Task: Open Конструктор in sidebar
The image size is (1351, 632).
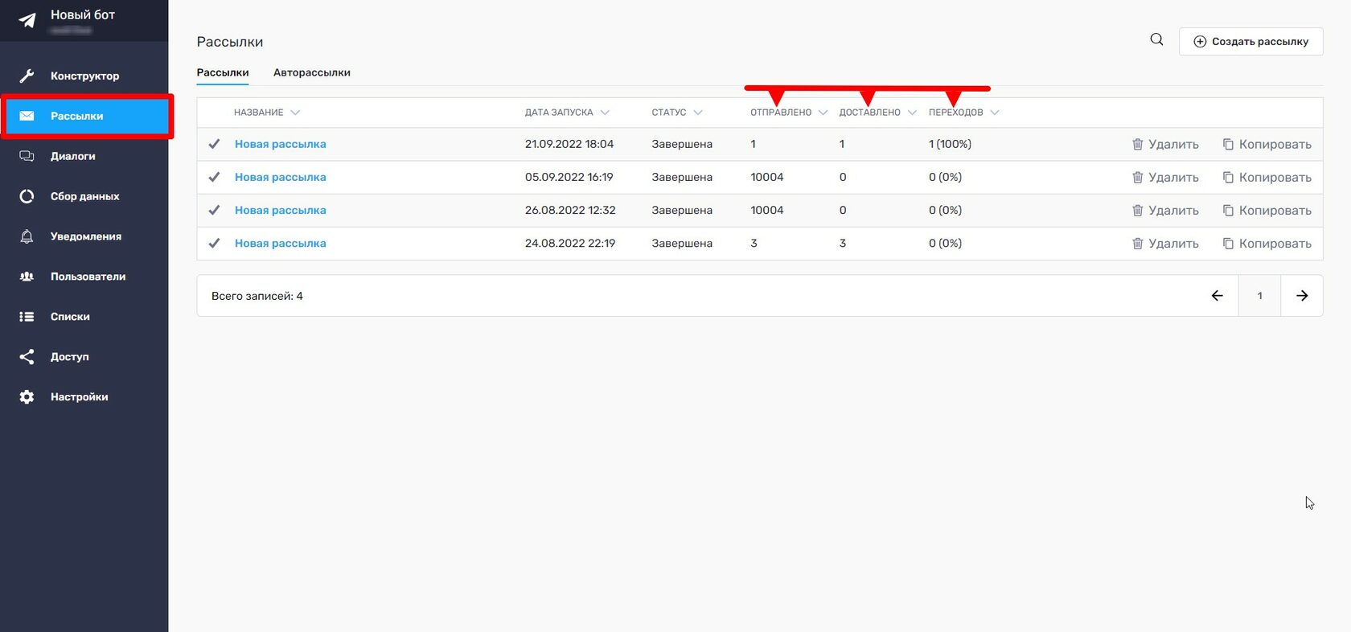Action: (84, 76)
